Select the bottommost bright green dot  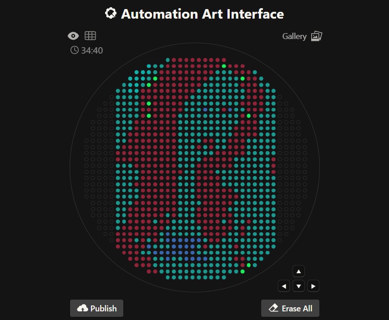click(x=242, y=271)
